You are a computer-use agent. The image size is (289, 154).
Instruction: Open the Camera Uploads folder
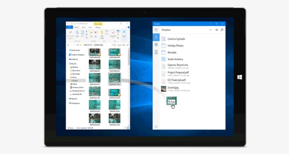176,39
